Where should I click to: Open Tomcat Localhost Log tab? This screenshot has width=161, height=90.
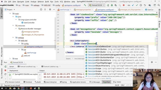(x=27, y=66)
